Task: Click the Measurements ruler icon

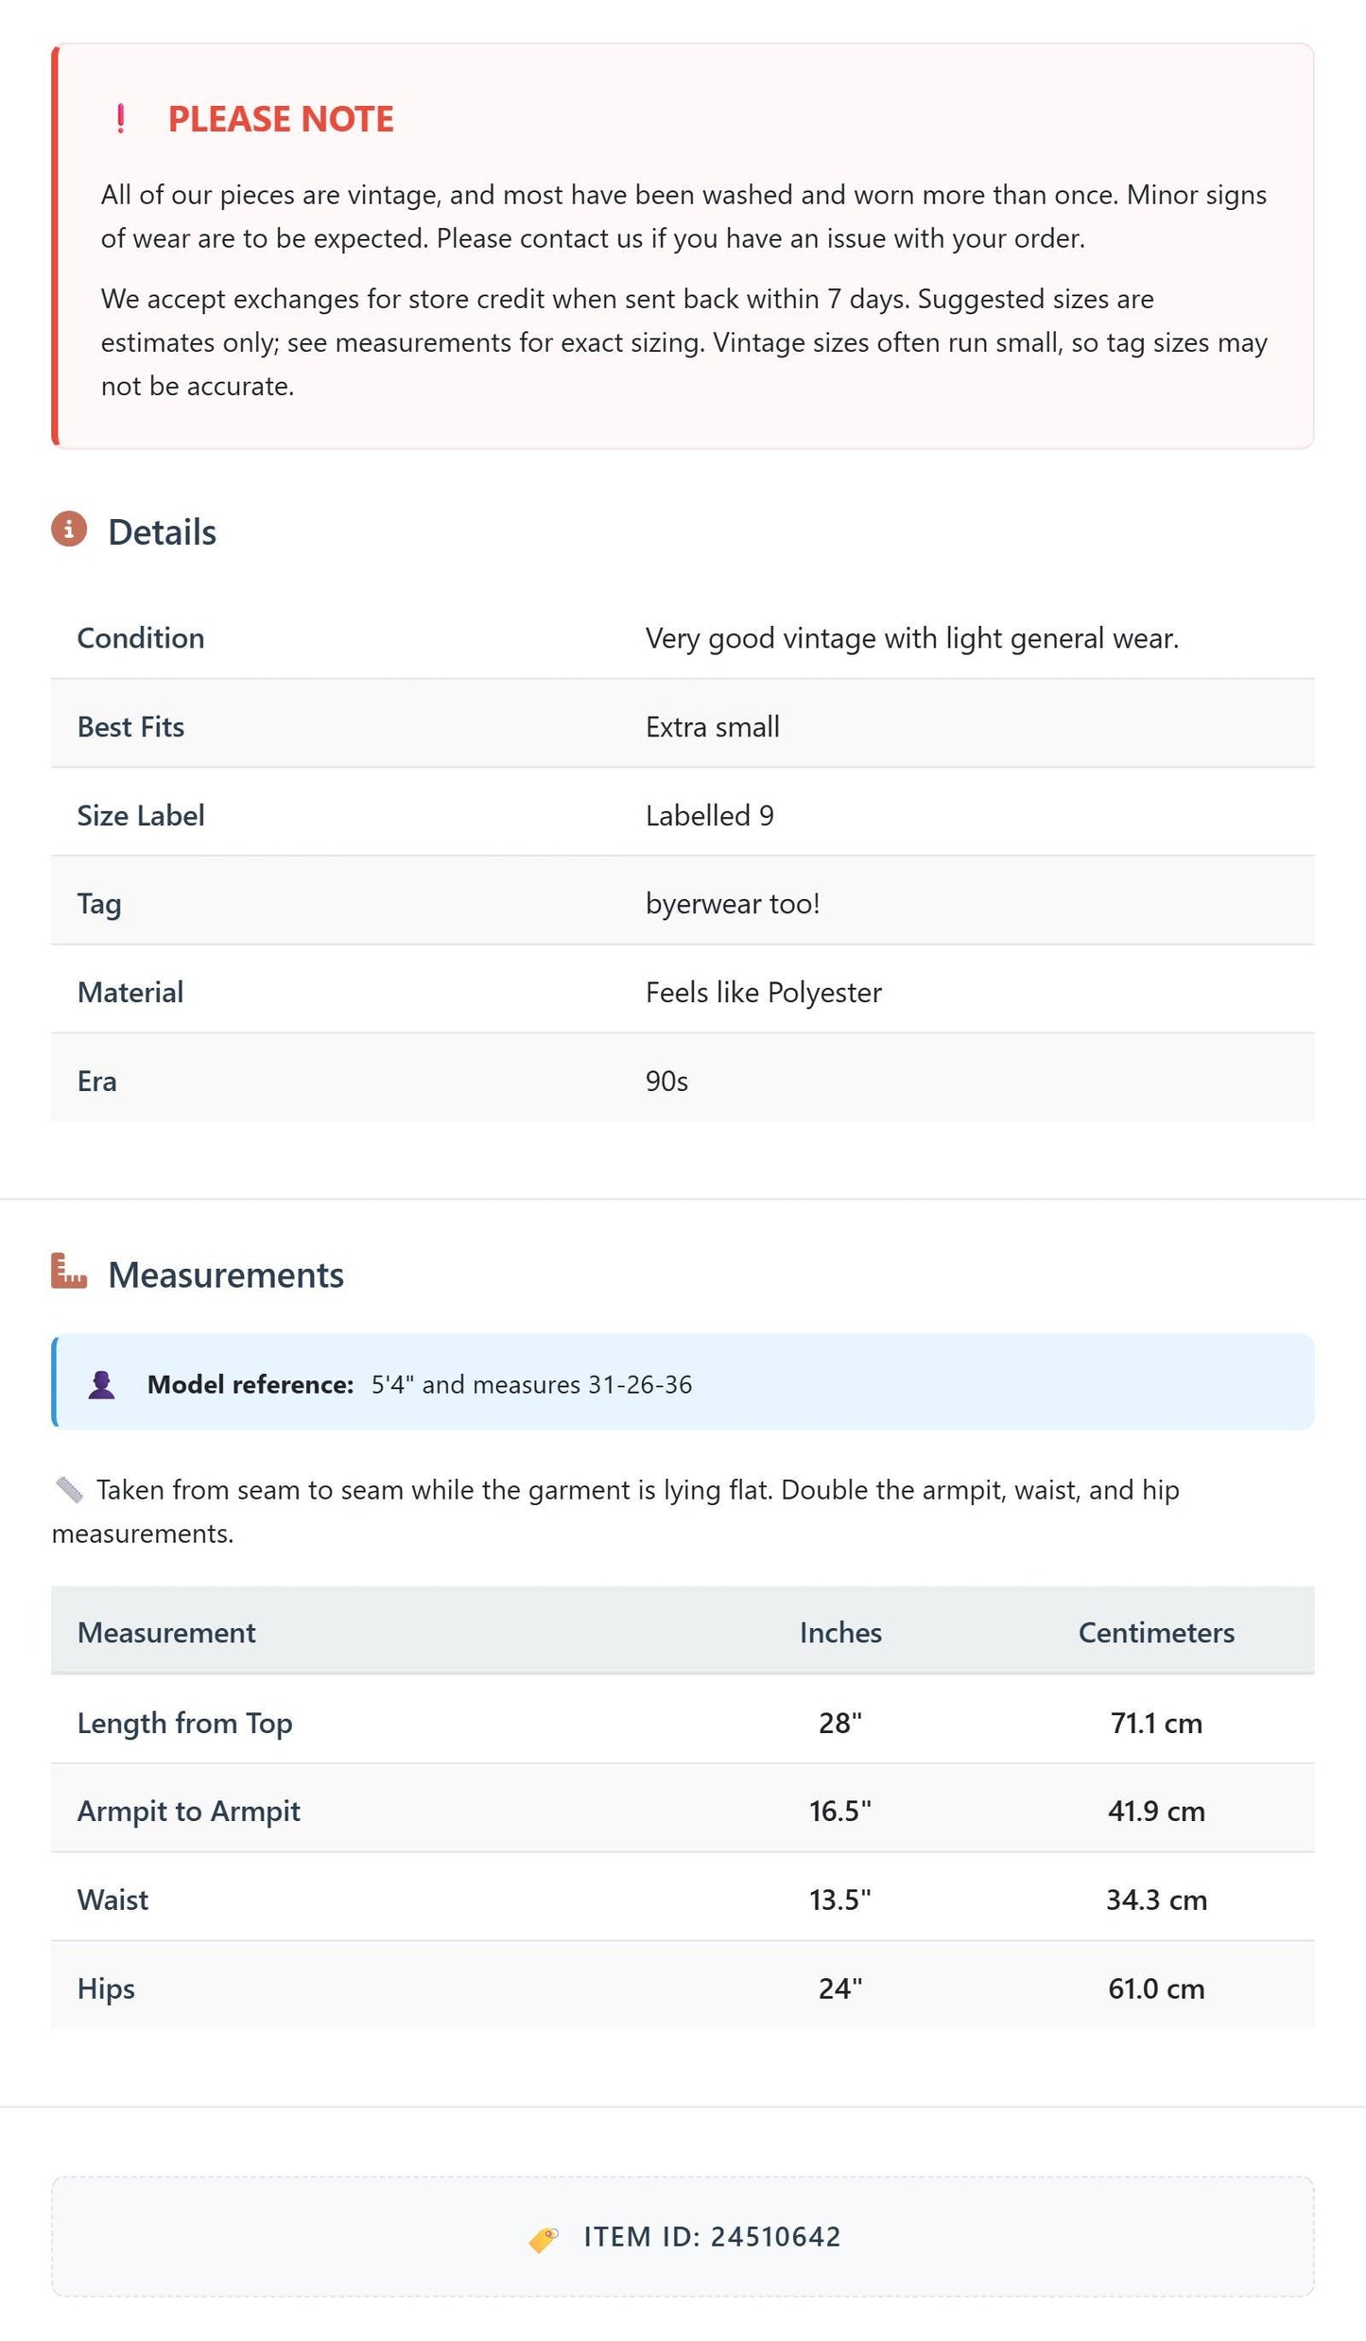Action: click(69, 1271)
